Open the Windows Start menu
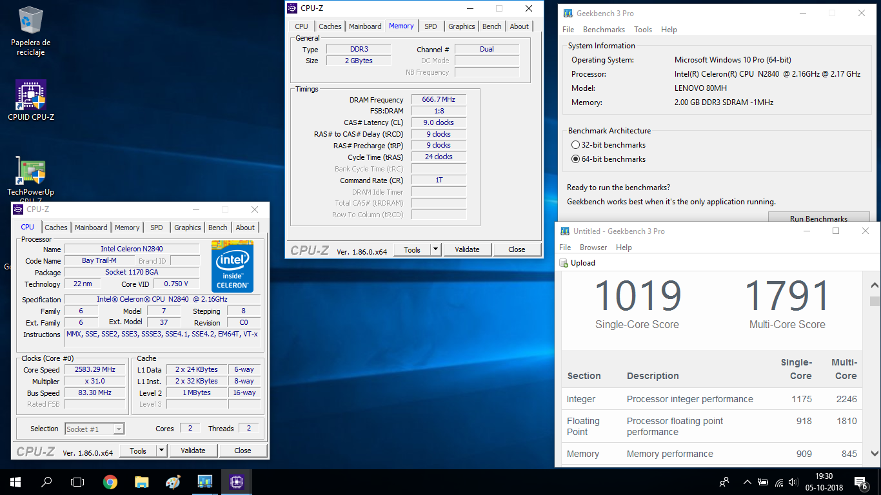Screen dimensions: 881x495 15,481
